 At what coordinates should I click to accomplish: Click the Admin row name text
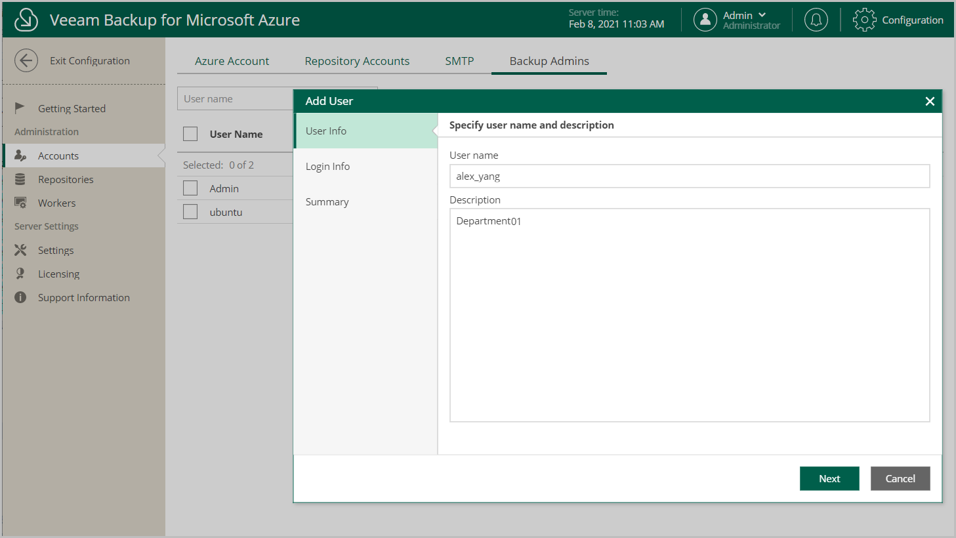click(224, 188)
